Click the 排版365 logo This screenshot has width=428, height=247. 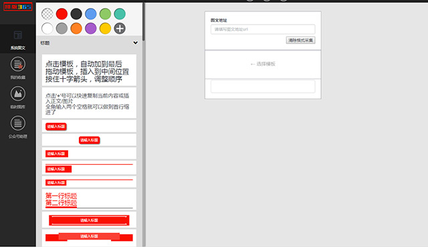18,7
